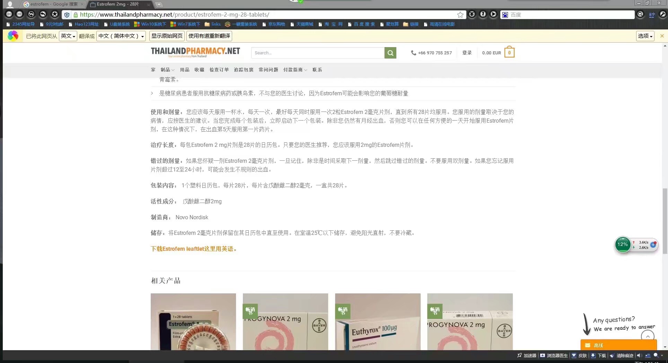Open the target language 中文(简体中文) dropdown
Viewport: 668px width, 363px height.
coord(121,36)
